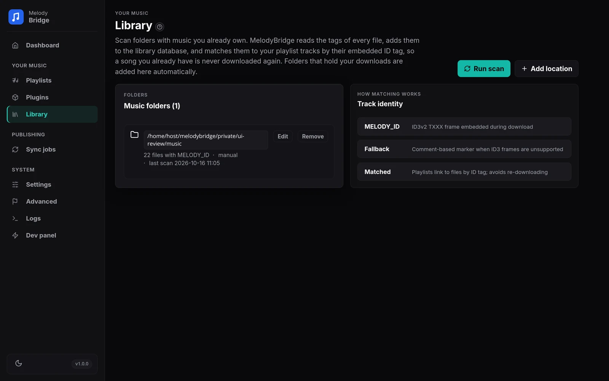
Task: Run a library scan
Action: [484, 69]
